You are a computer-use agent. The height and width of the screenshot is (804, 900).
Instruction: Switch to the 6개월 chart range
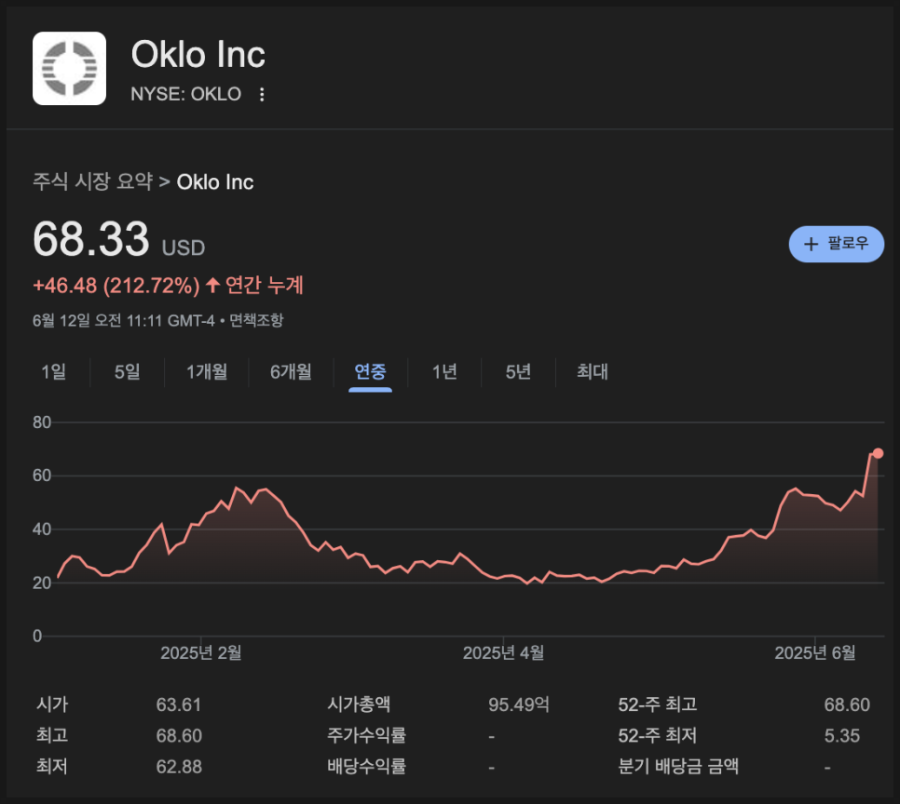pyautogui.click(x=291, y=371)
